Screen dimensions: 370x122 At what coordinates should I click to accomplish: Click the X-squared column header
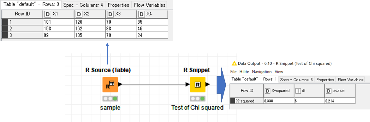(279, 91)
